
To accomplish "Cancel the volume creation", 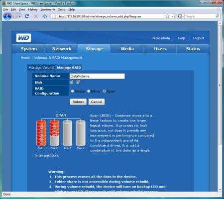I will pyautogui.click(x=97, y=101).
